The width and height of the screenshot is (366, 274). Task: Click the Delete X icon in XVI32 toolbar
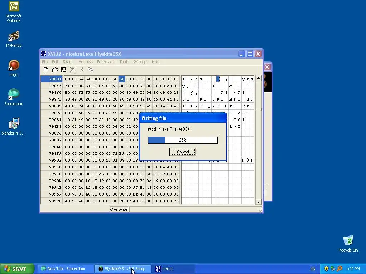tap(73, 70)
